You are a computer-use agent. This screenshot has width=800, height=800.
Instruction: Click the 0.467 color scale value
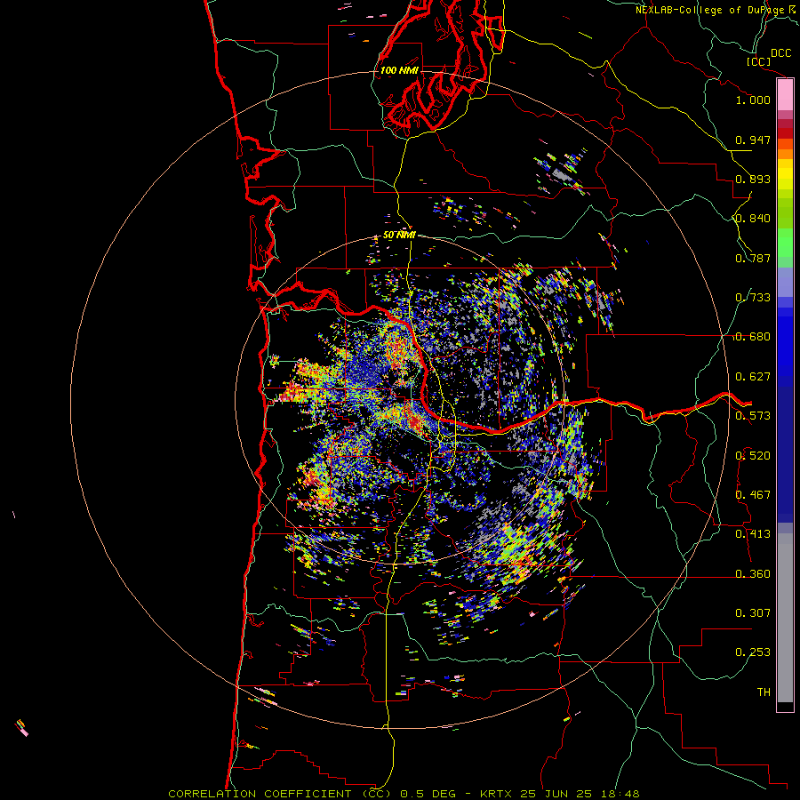pos(753,495)
